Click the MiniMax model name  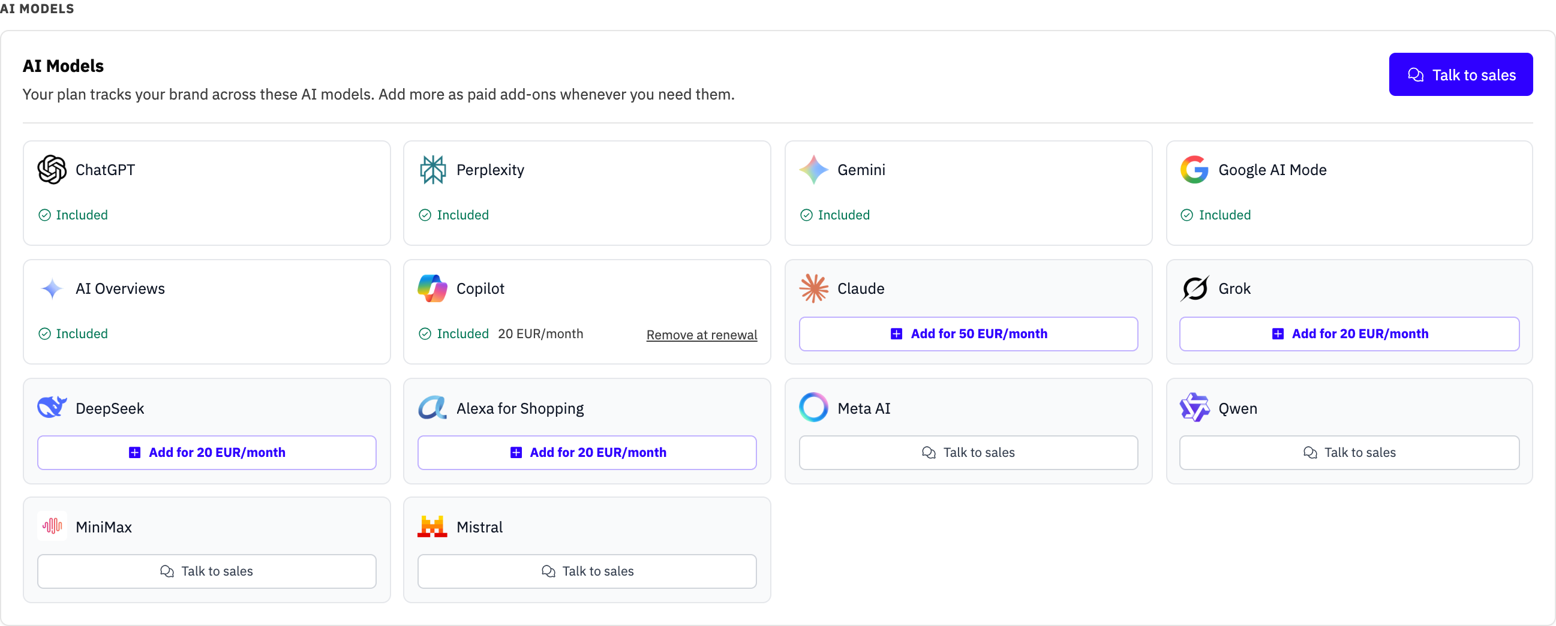pyautogui.click(x=104, y=528)
